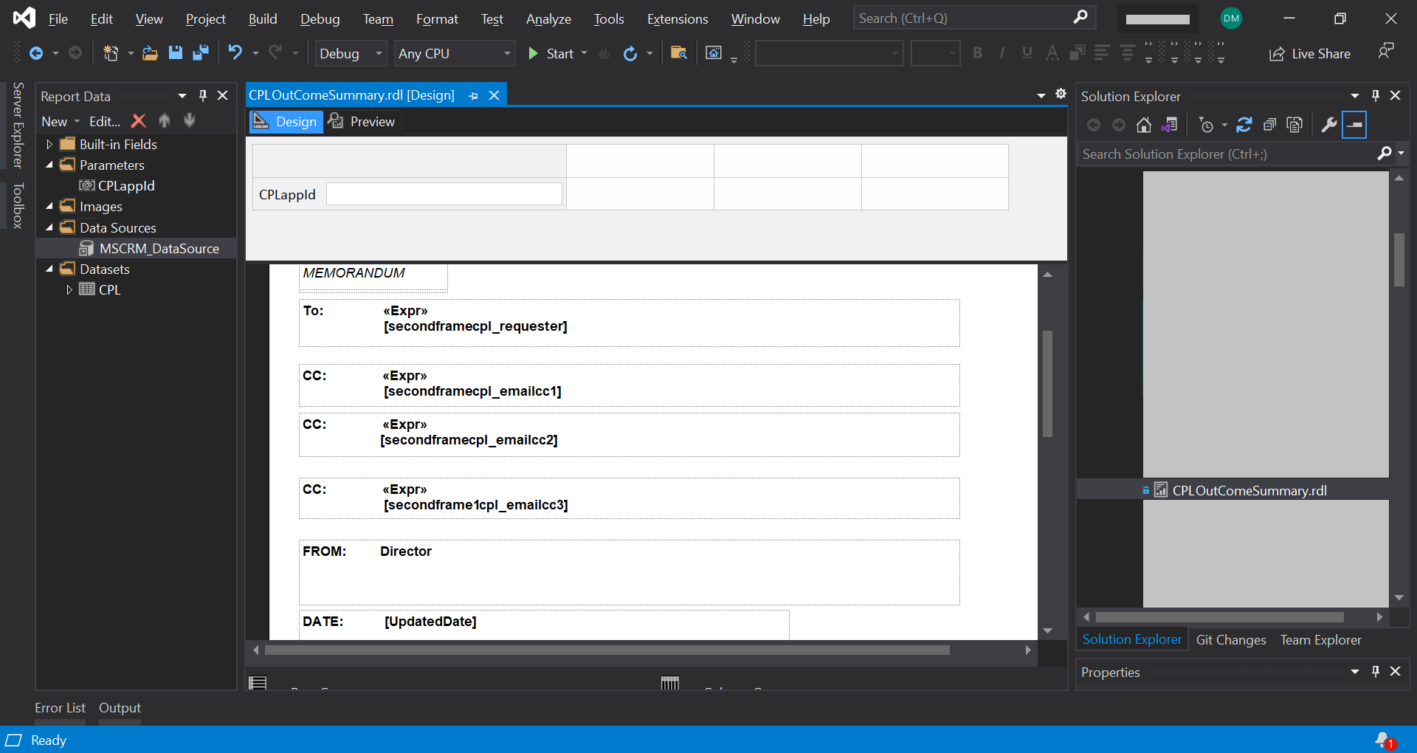Open the Report Data window options dropdown
This screenshot has width=1417, height=753.
point(182,96)
